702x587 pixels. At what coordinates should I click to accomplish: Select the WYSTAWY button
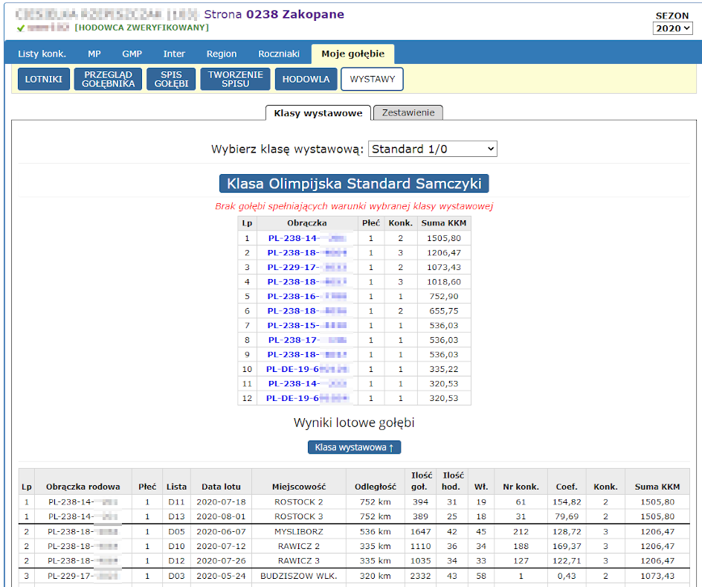pyautogui.click(x=372, y=79)
